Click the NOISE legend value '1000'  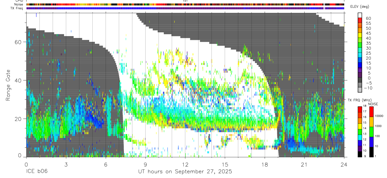pyautogui.click(x=378, y=126)
